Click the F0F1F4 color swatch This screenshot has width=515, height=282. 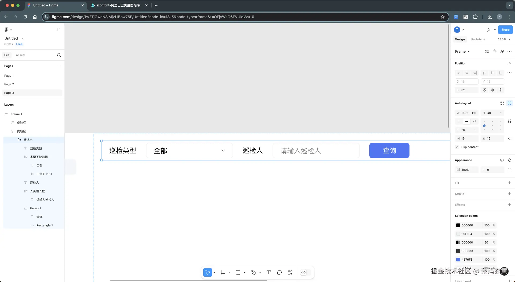(458, 234)
